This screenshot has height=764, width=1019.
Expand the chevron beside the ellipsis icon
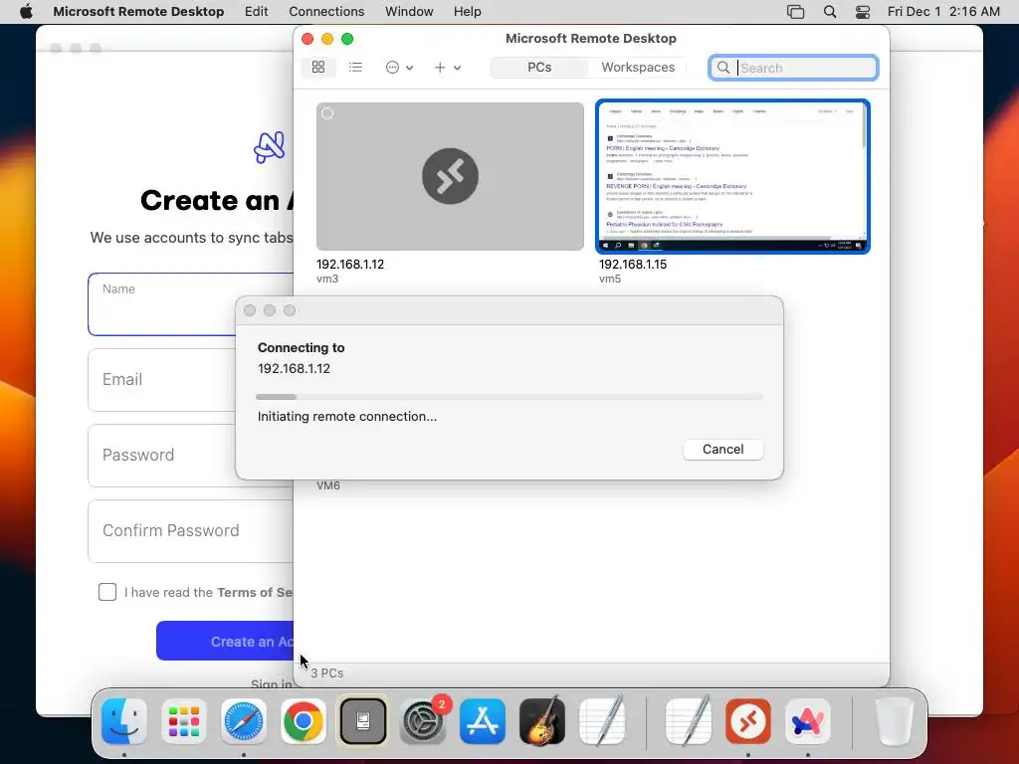[x=409, y=68]
